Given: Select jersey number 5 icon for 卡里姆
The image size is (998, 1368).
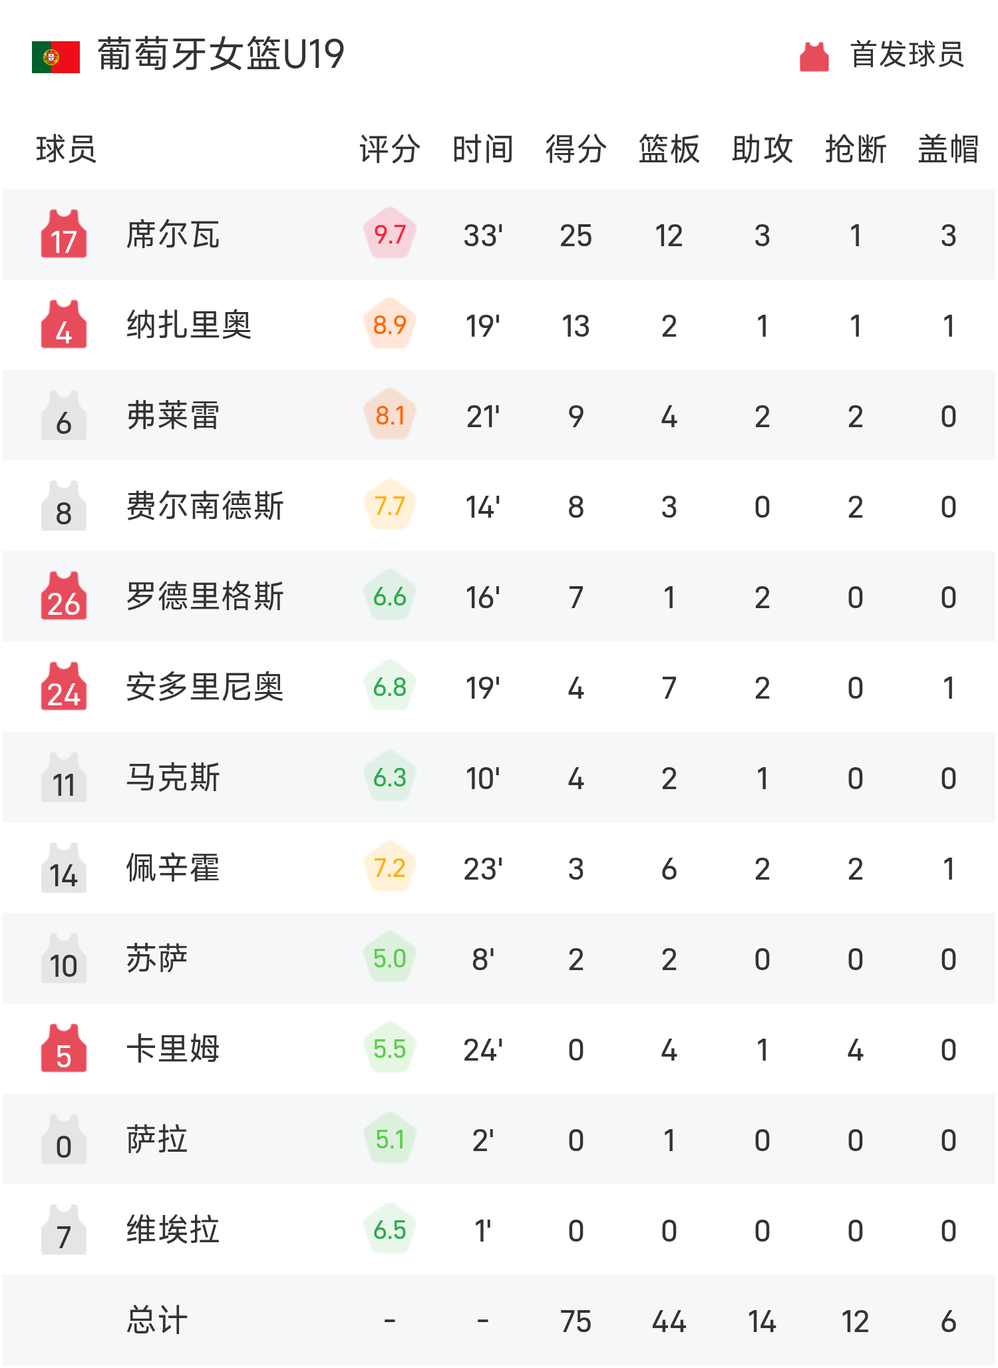Looking at the screenshot, I should click(63, 1051).
